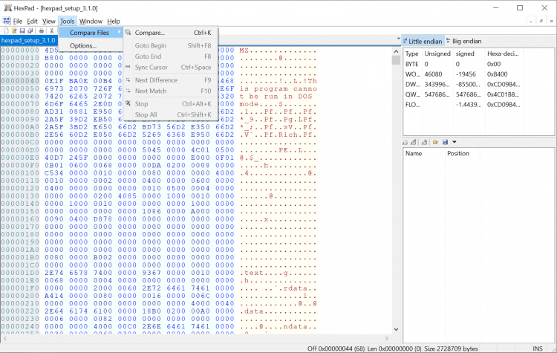Image resolution: width=557 pixels, height=353 pixels.
Task: Expand the Compare Files submenu
Action: point(90,33)
